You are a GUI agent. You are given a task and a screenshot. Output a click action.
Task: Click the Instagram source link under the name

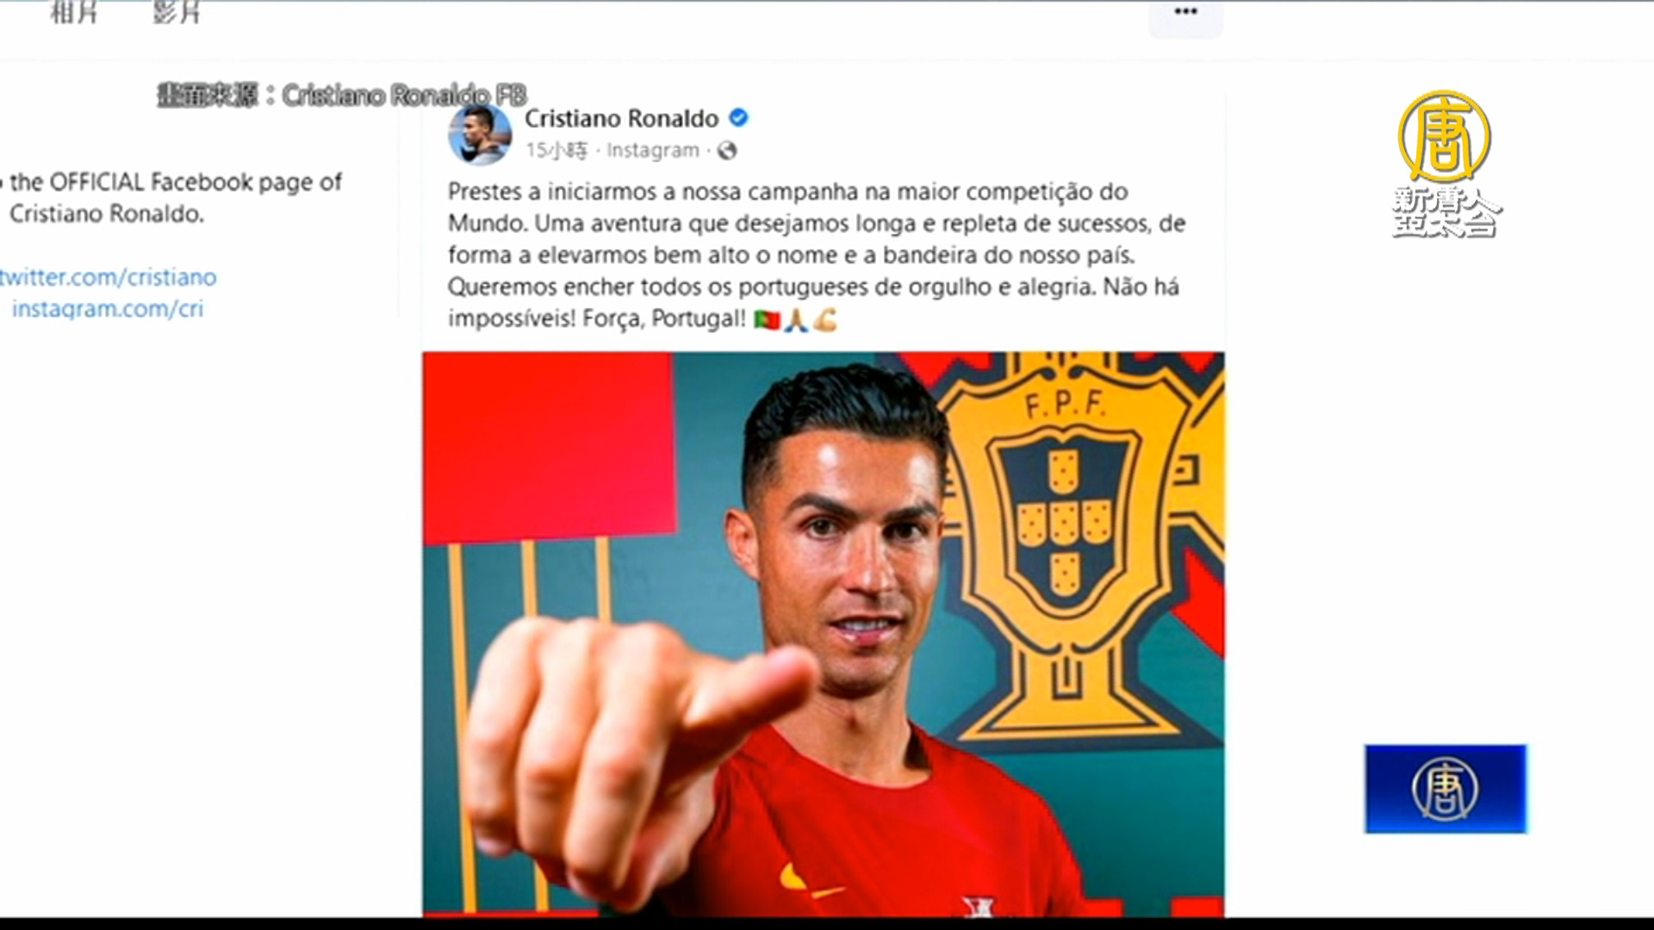(652, 151)
